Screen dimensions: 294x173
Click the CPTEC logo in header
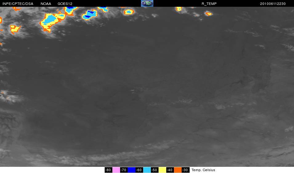pos(147,3)
